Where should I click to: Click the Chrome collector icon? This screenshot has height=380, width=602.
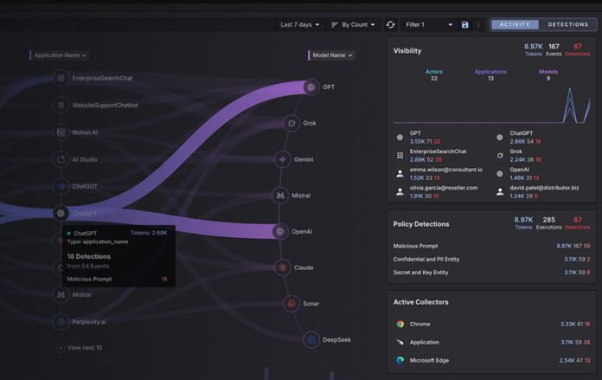[x=400, y=324]
